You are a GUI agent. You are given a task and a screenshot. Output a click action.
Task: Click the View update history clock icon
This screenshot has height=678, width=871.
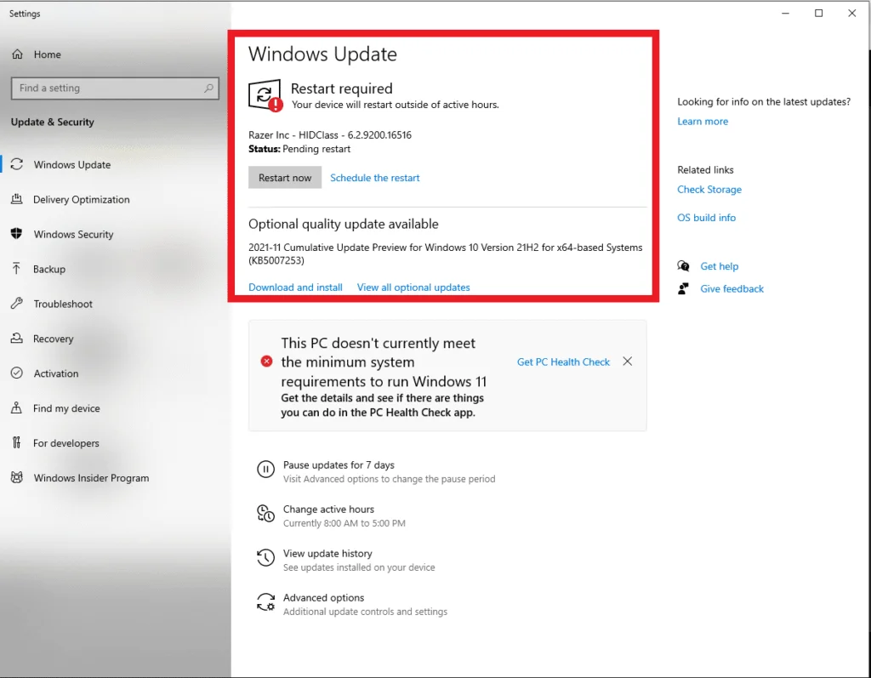click(266, 558)
